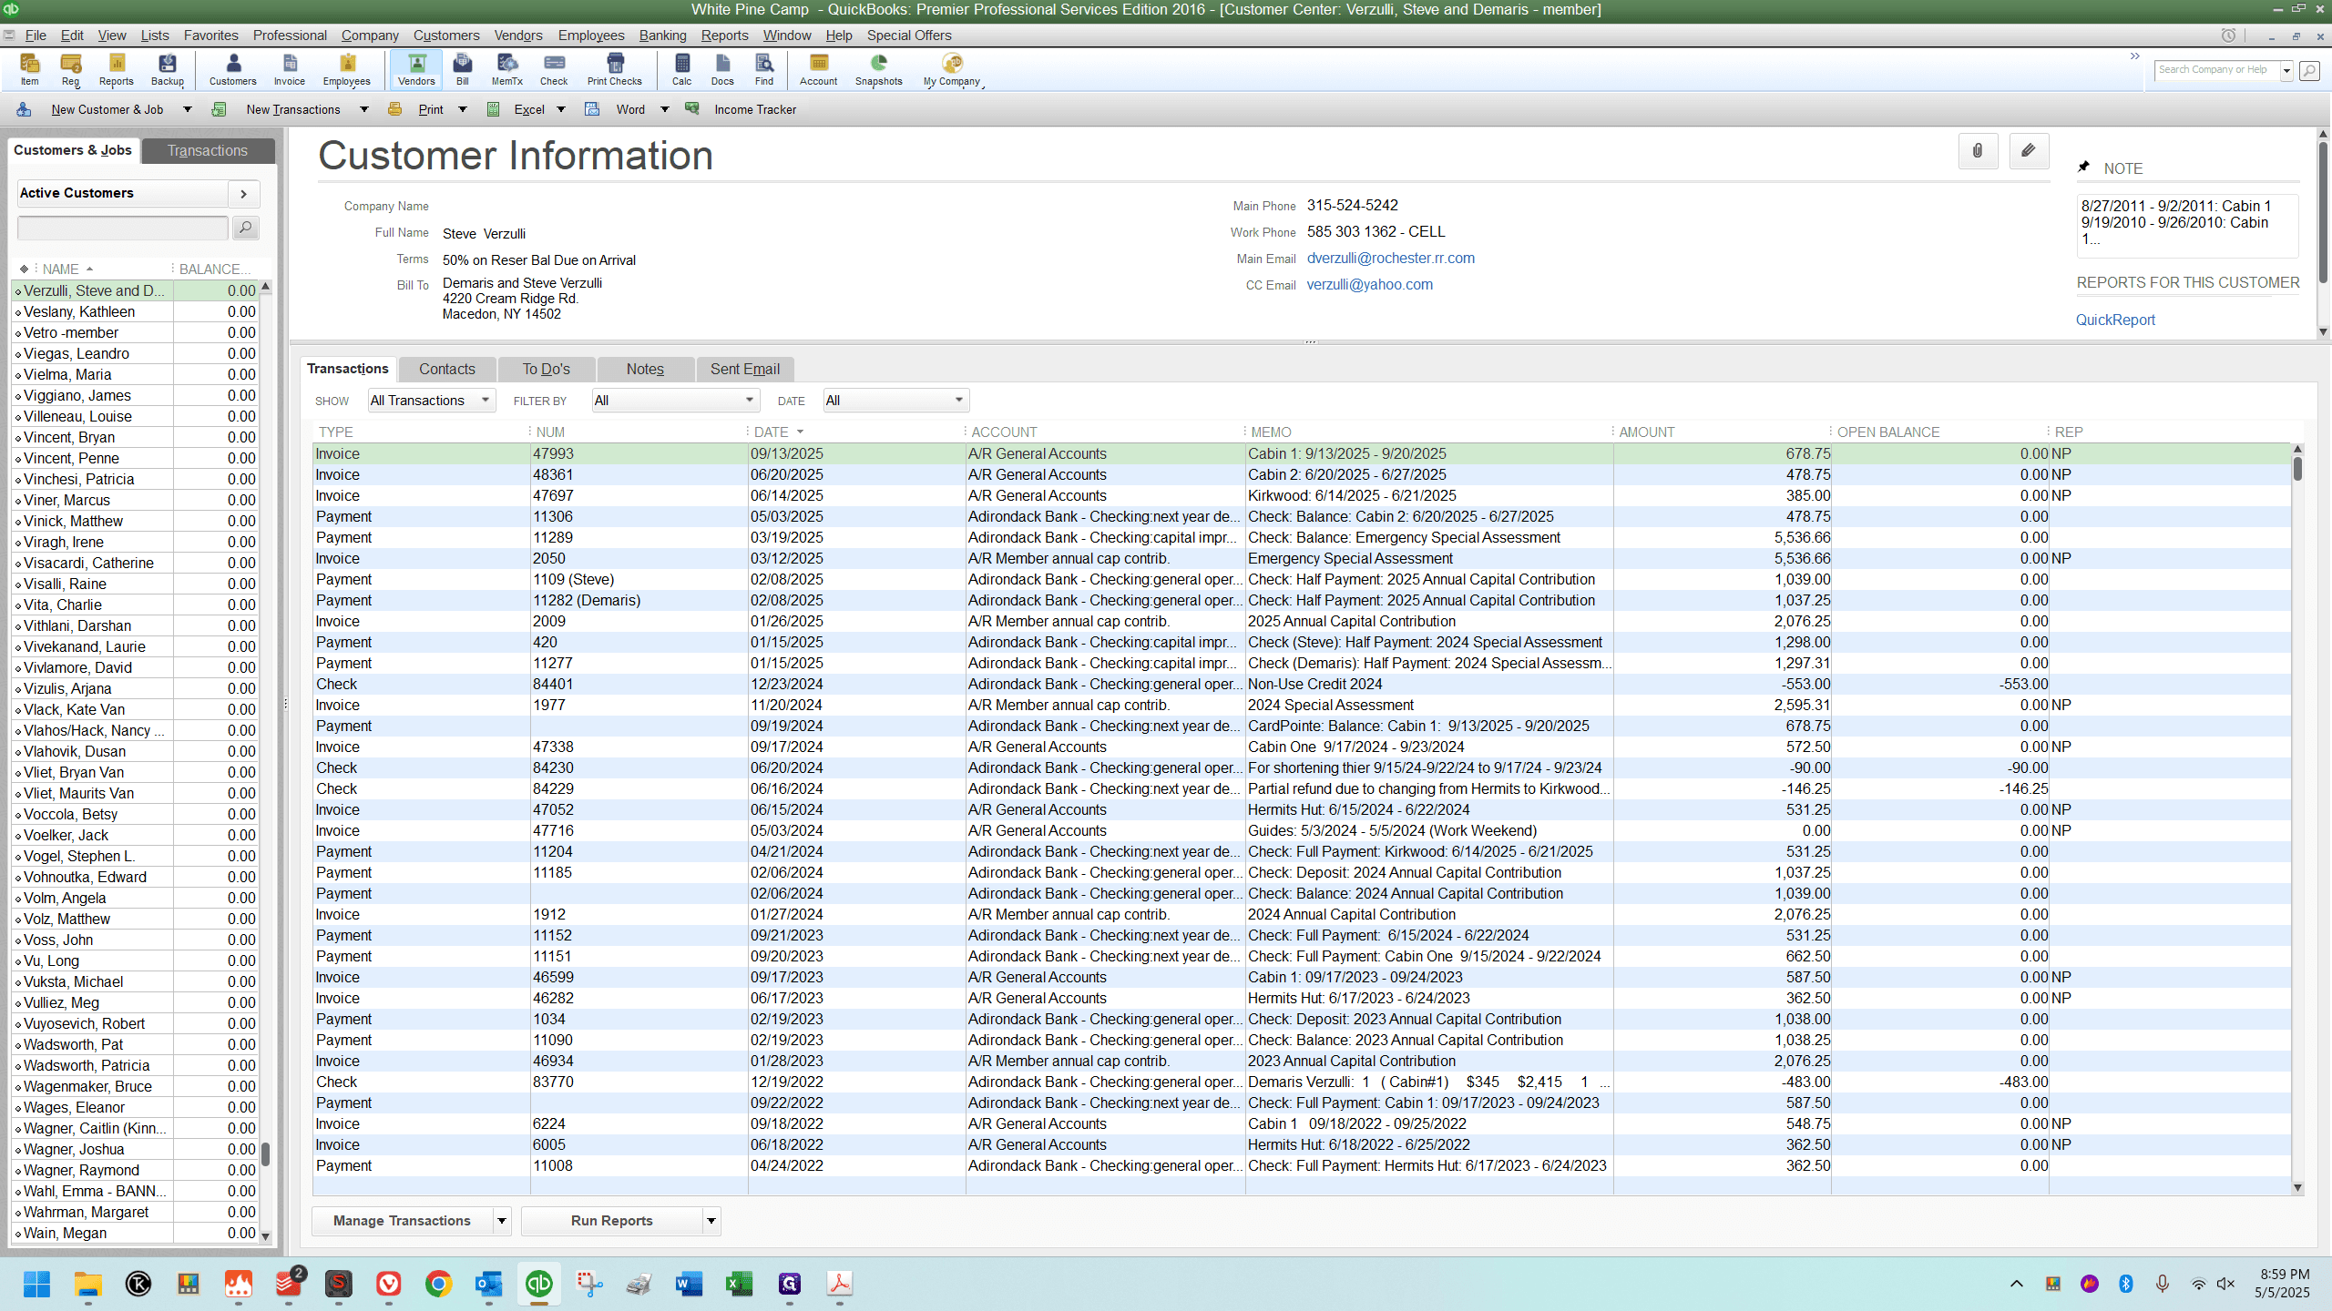Switch to the Contacts tab
The width and height of the screenshot is (2332, 1311).
(x=447, y=369)
